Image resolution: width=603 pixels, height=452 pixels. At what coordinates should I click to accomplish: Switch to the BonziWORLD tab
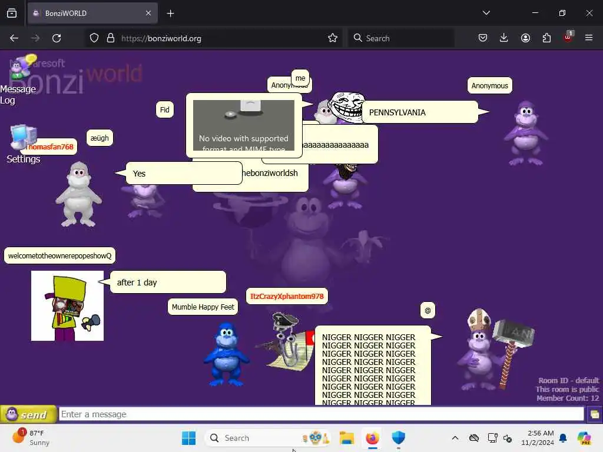pyautogui.click(x=92, y=13)
